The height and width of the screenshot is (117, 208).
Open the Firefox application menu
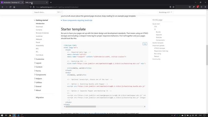(205, 7)
